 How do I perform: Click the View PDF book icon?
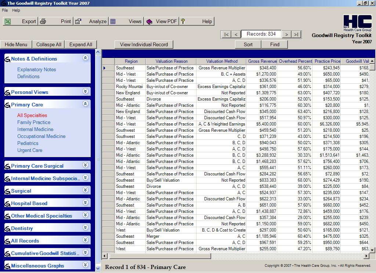tap(149, 22)
